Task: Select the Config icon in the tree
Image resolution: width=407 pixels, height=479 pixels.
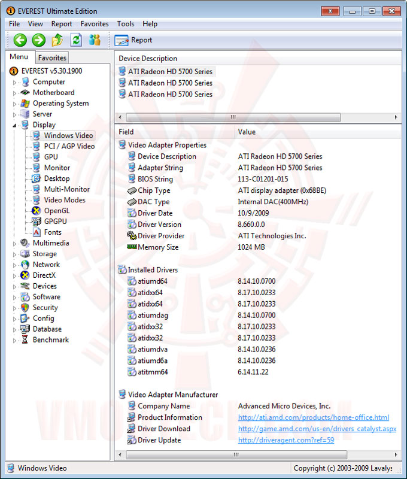Action: (x=25, y=319)
